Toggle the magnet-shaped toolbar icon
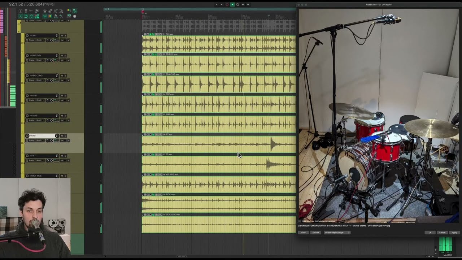Screen dimensions: 462x260 pyautogui.click(x=26, y=16)
